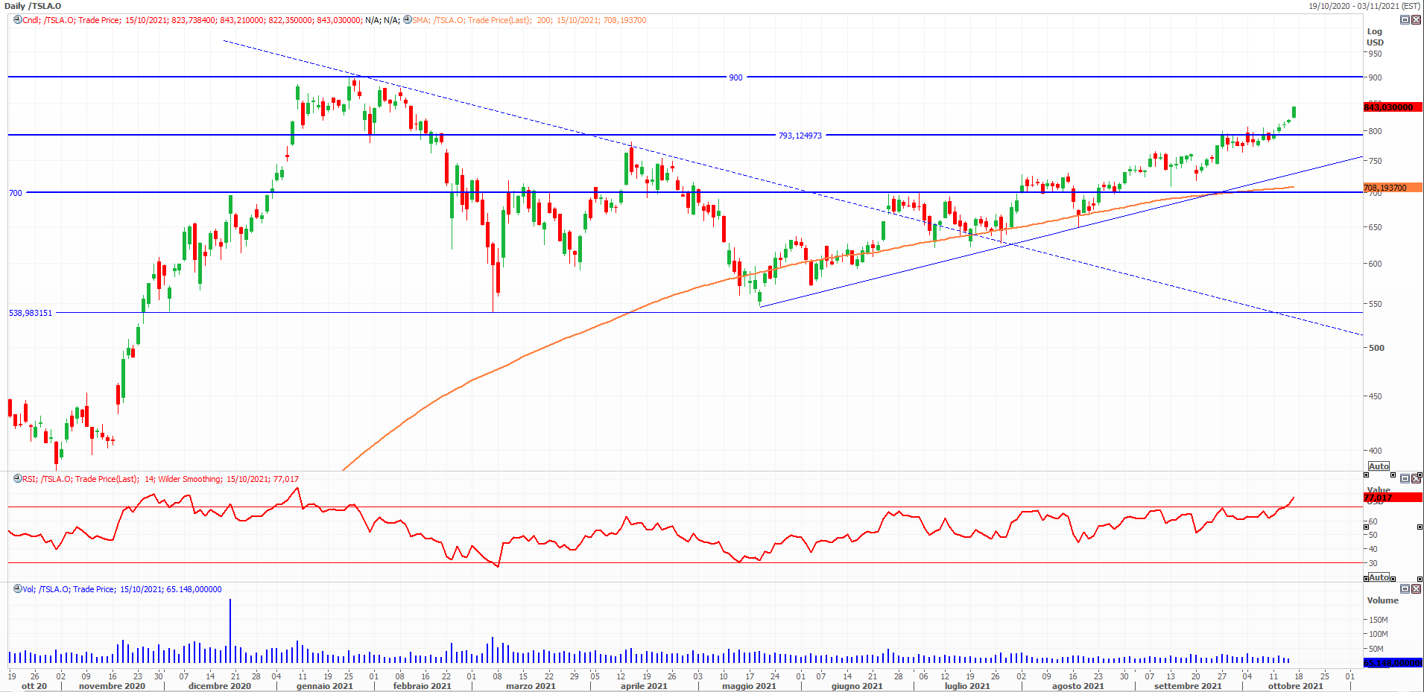Open the USD currency axis label
Screen dimensions: 1424x692
tap(1375, 42)
